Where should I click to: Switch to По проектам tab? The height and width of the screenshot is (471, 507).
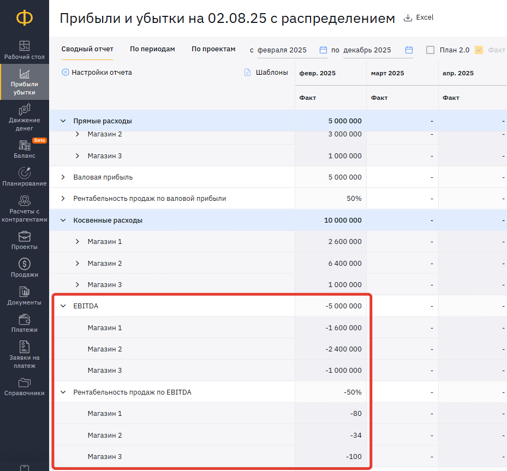point(213,49)
